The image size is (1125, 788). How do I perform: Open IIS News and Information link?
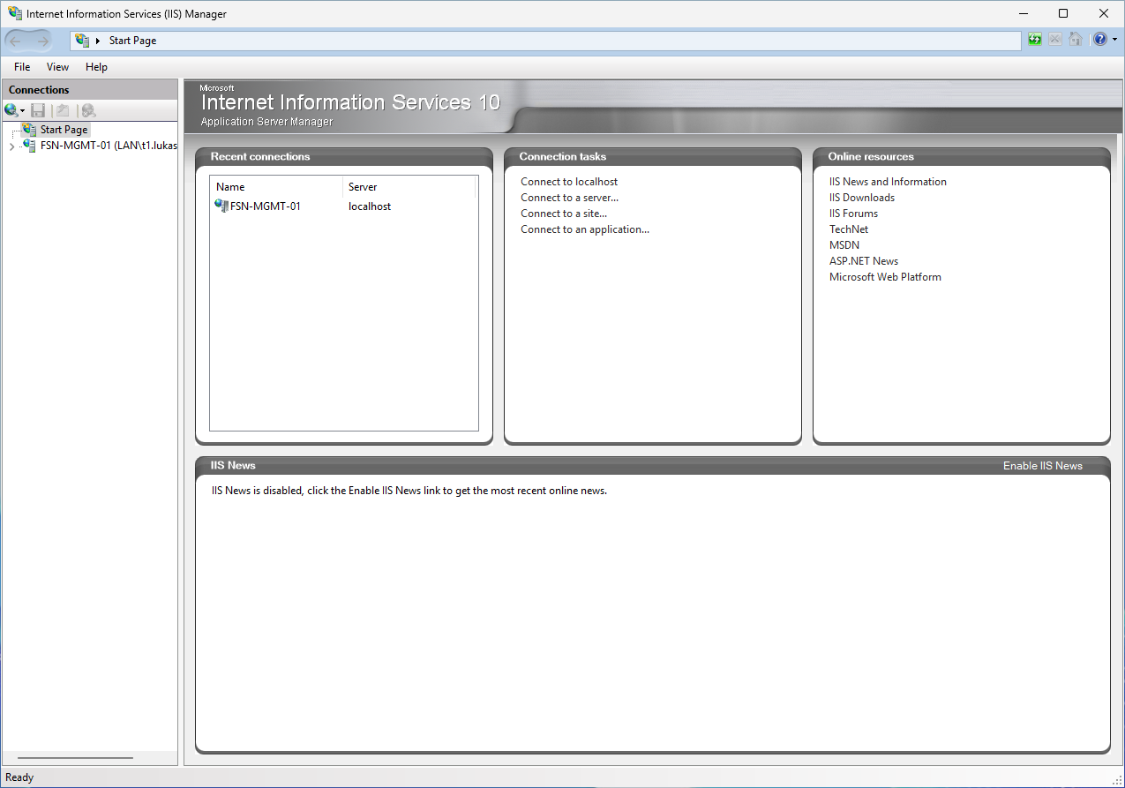point(888,182)
